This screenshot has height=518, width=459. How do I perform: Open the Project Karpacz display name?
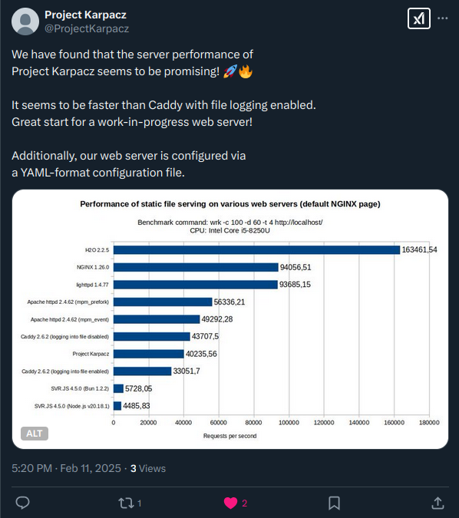[85, 15]
